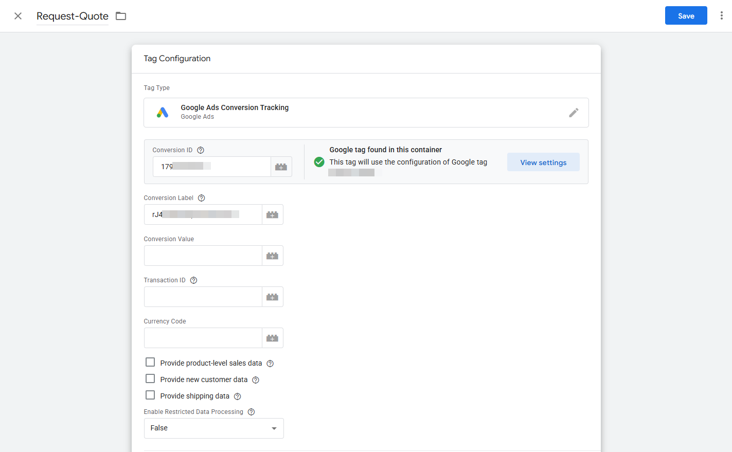Image resolution: width=732 pixels, height=452 pixels.
Task: Close the Request-Quote tag editor
Action: [18, 16]
